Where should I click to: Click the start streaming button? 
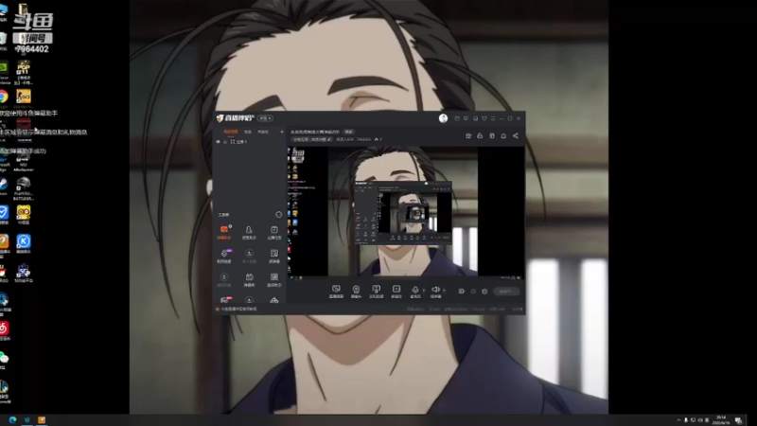pos(506,292)
